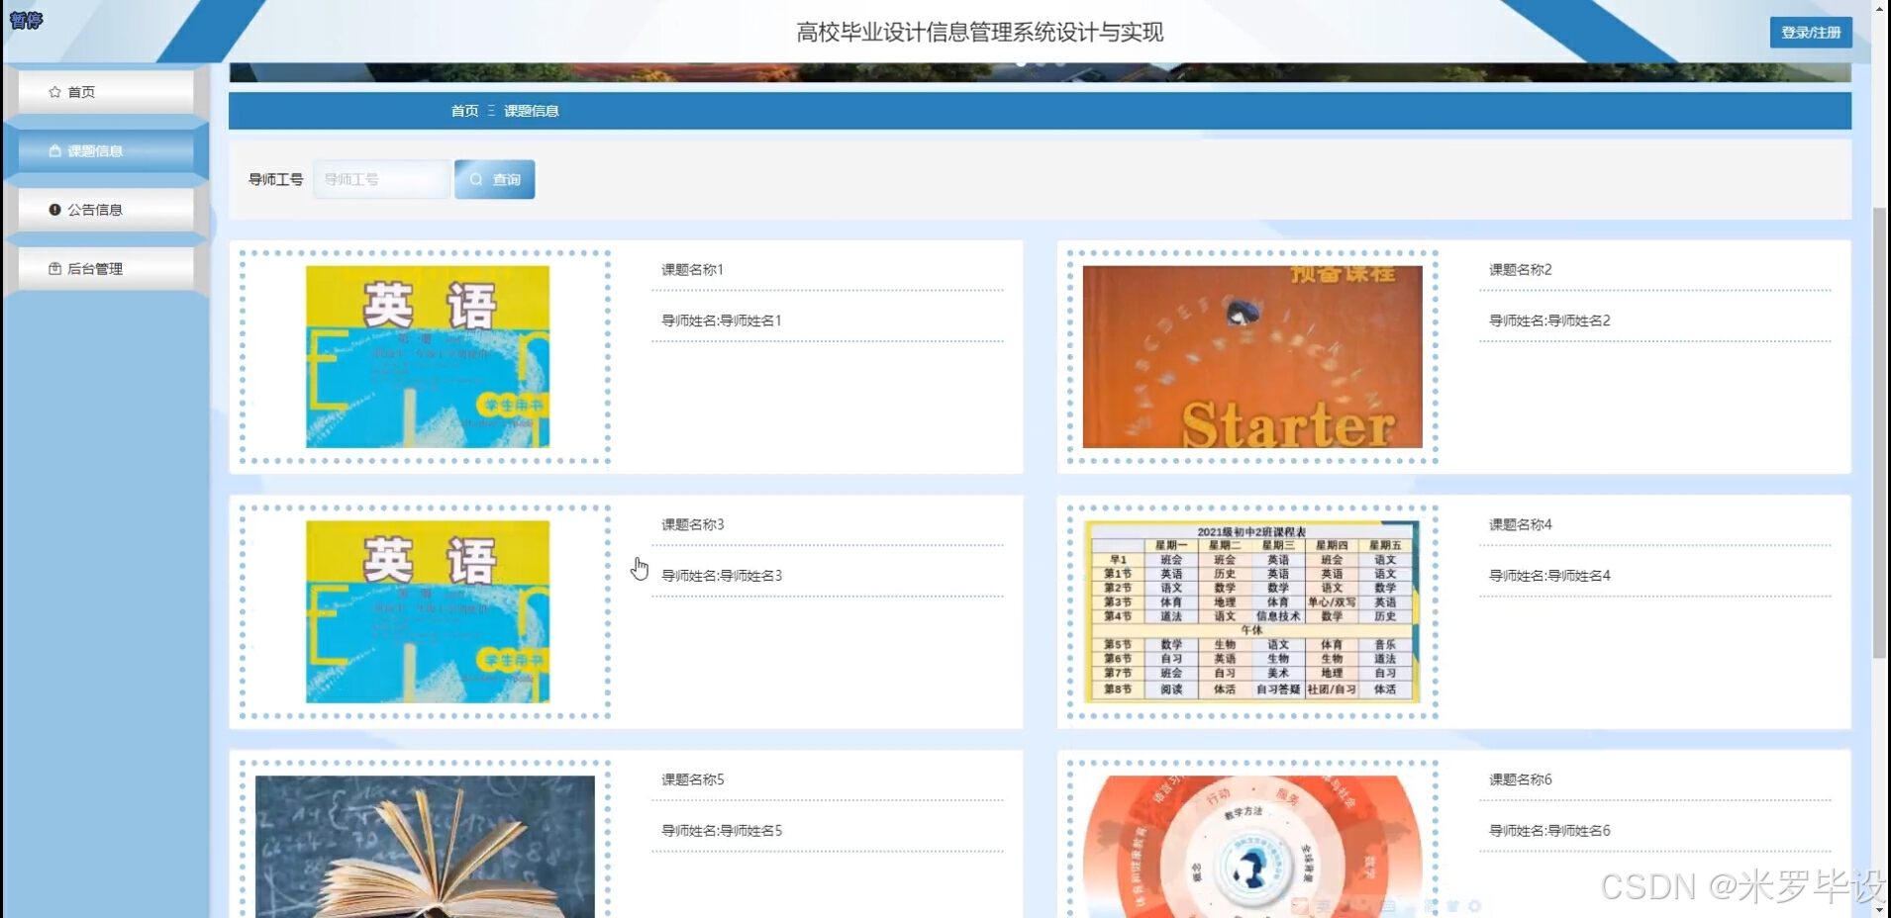This screenshot has width=1891, height=918.
Task: Click the 导师工号 label
Action: (x=275, y=180)
